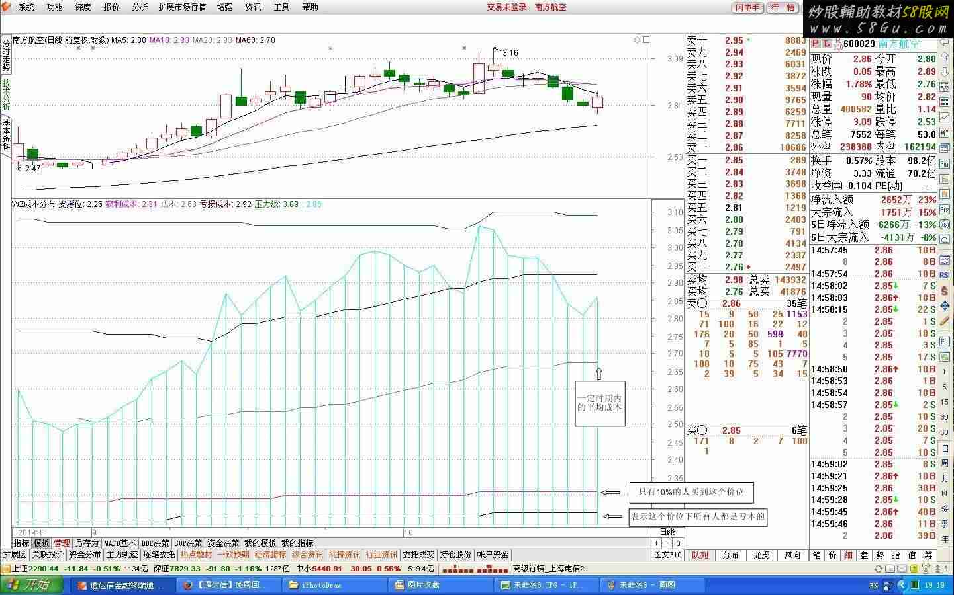Click the 持仓股份 bottom tab
This screenshot has width=954, height=595.
[x=455, y=555]
